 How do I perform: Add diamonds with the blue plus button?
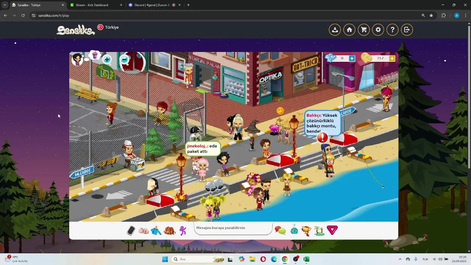pyautogui.click(x=352, y=58)
